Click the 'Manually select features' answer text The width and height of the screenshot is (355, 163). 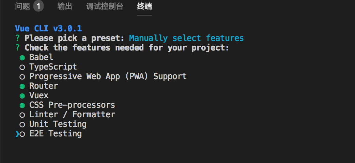click(186, 38)
